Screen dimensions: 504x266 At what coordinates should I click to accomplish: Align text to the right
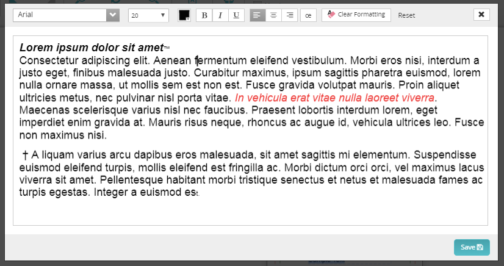(x=289, y=15)
